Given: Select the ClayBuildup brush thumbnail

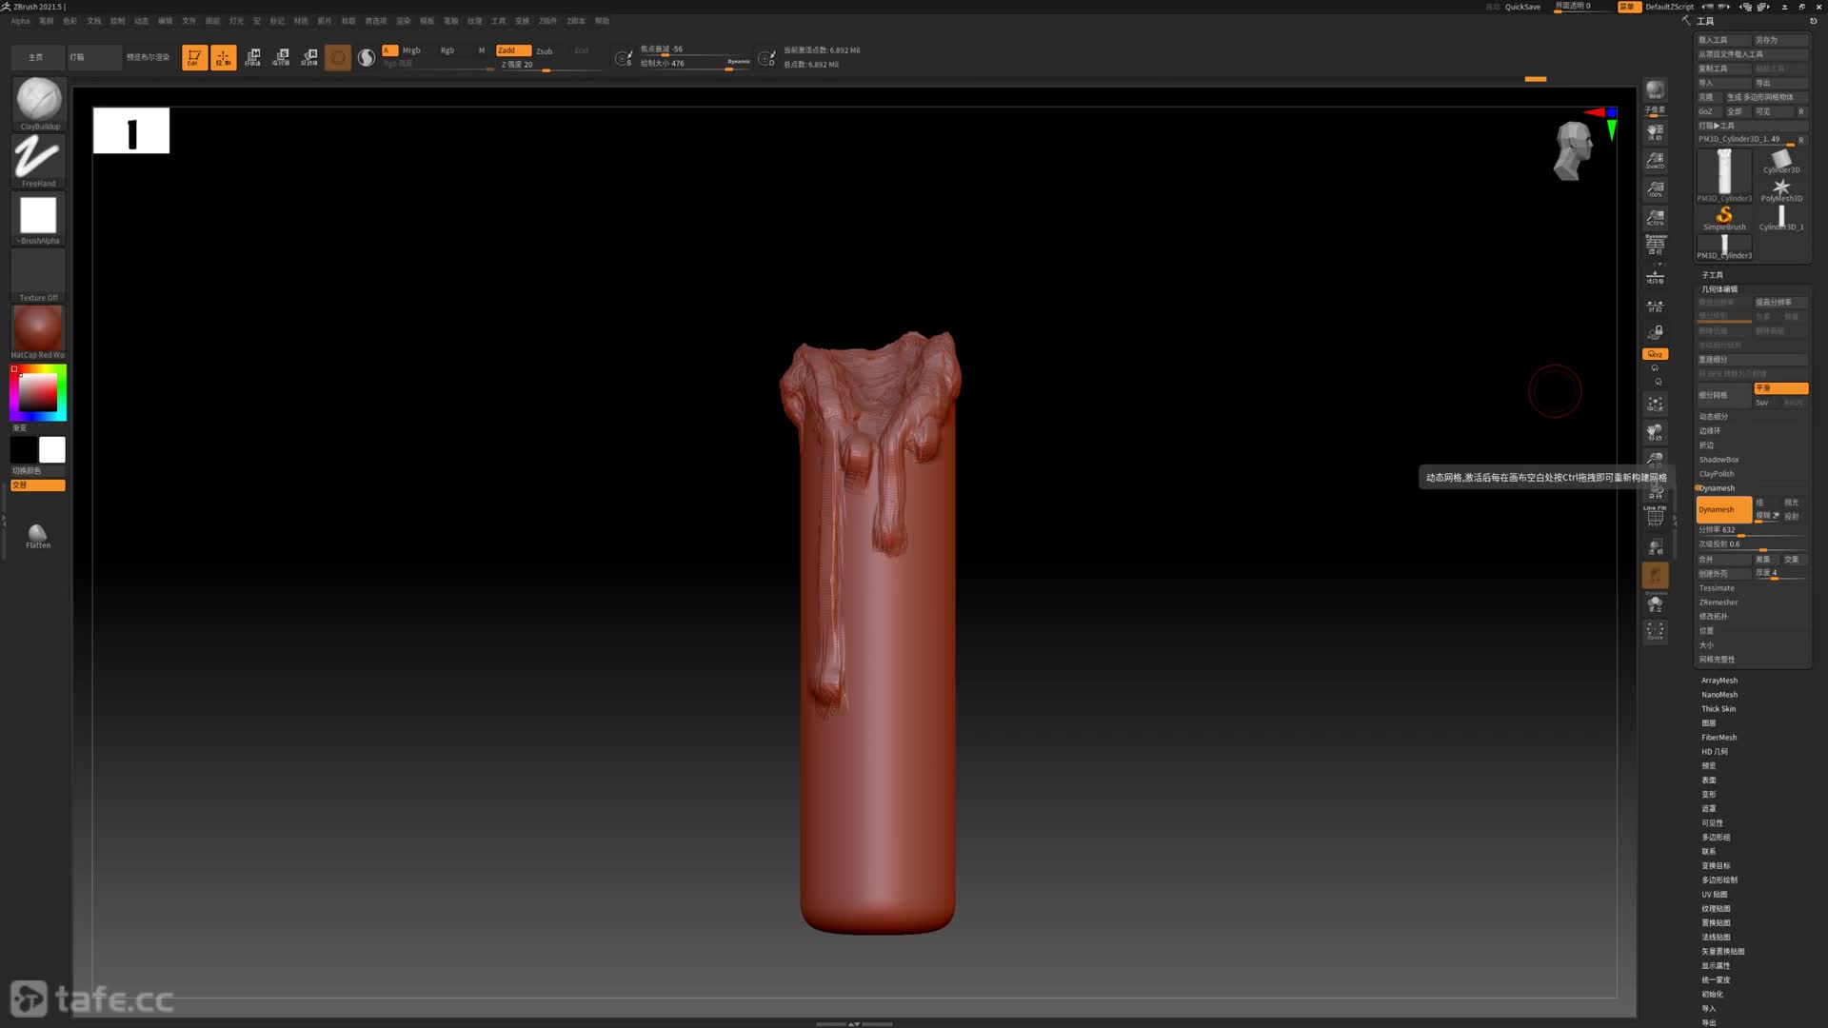Looking at the screenshot, I should [x=38, y=103].
